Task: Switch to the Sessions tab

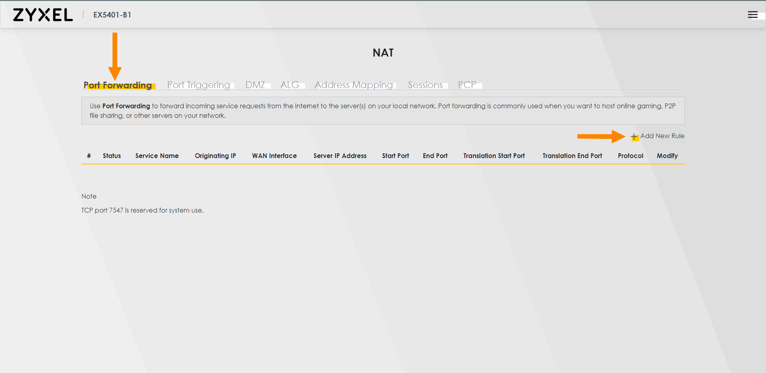Action: click(425, 85)
